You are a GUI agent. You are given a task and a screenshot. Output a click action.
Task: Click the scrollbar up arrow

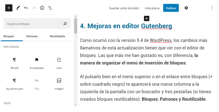pos(76,17)
